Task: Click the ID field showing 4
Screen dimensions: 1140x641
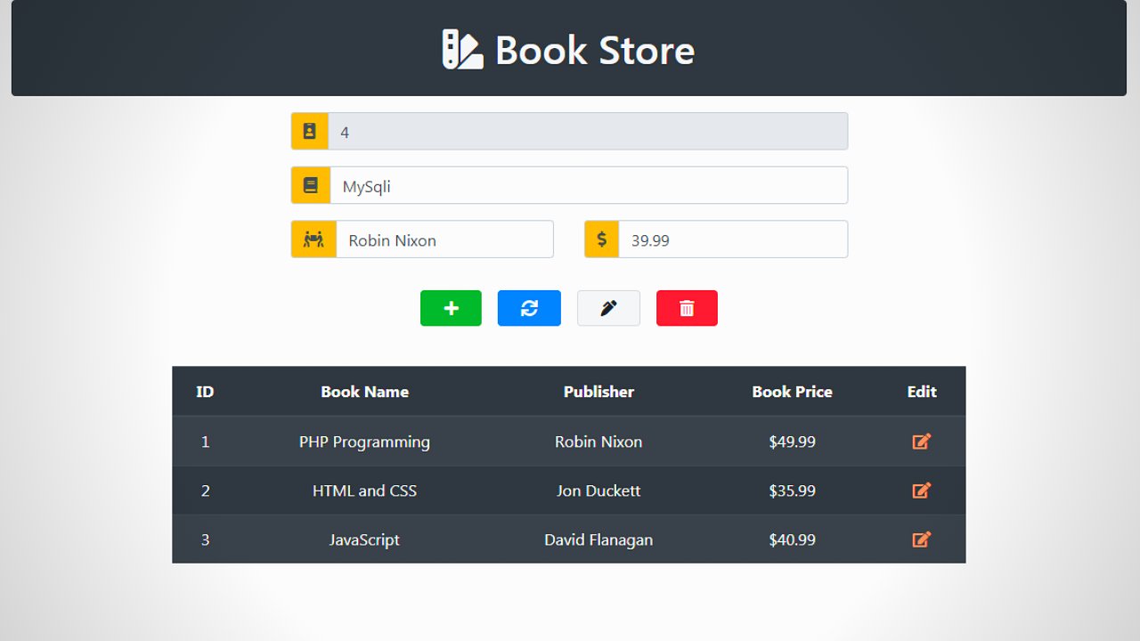Action: pos(588,132)
